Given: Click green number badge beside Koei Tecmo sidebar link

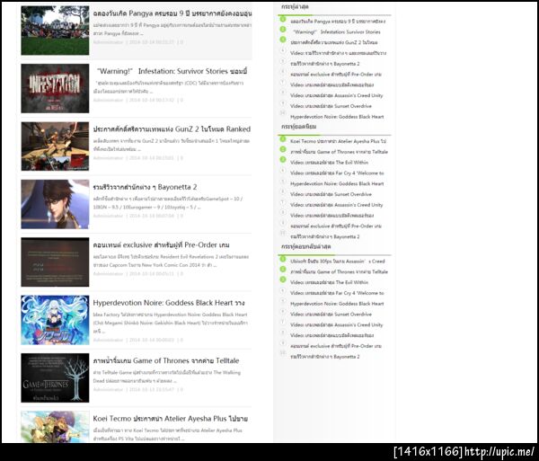Looking at the screenshot, I should tap(283, 139).
